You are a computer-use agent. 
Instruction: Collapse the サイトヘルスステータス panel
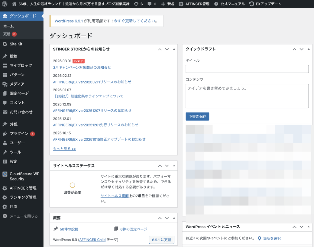[x=174, y=166]
